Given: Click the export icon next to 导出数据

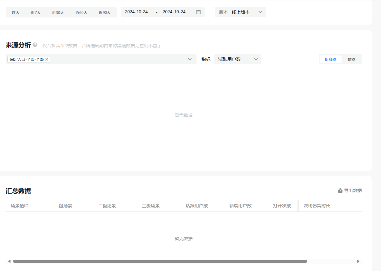Looking at the screenshot, I should 340,190.
